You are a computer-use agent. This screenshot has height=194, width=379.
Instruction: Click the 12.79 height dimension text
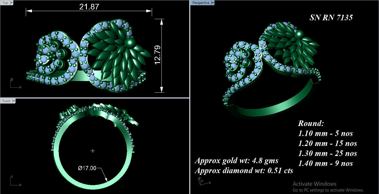click(x=157, y=55)
